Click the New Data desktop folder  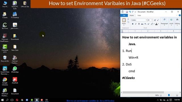click(15, 48)
